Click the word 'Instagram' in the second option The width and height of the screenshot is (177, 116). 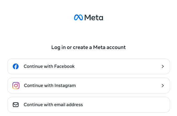pyautogui.click(x=65, y=86)
